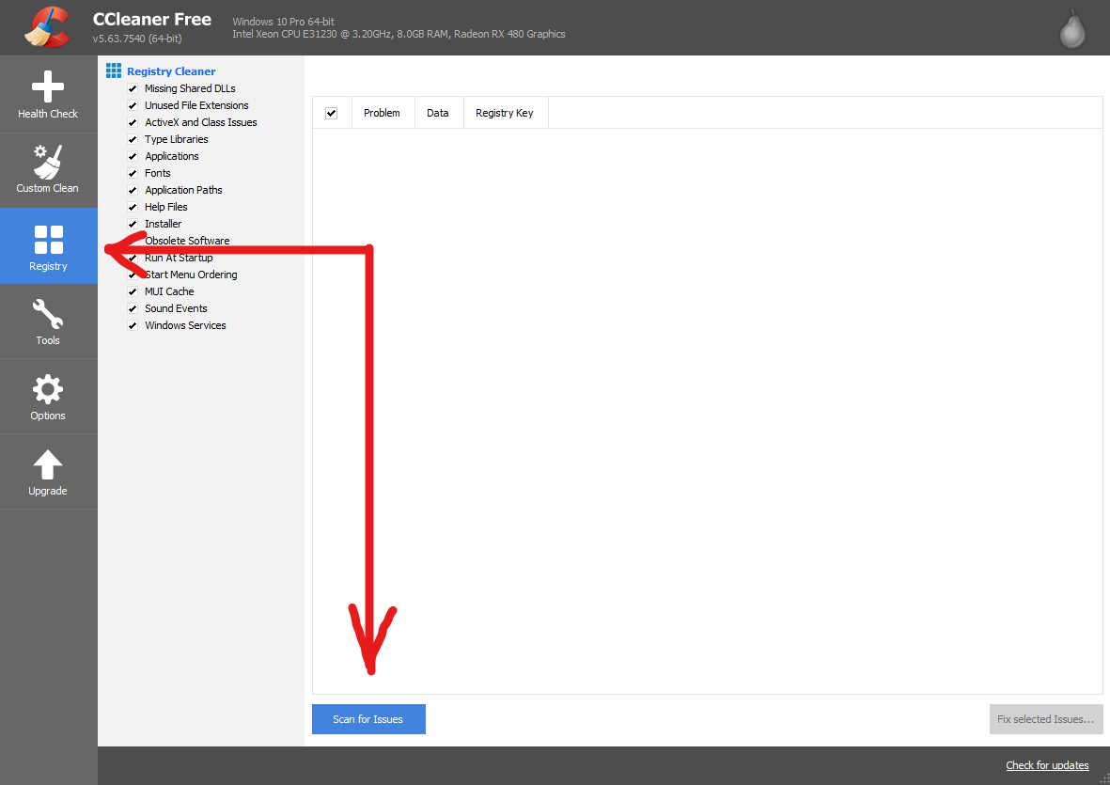Screen dimensions: 1110x785
Task: Click the Fix selected Issues button
Action: (x=1045, y=719)
